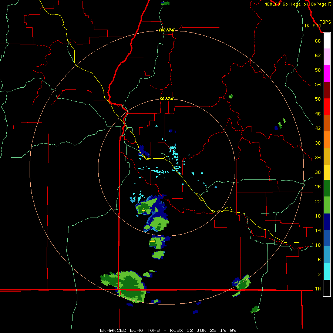
Task: Click the orange 42 K FT legend swatch
Action: (327, 140)
